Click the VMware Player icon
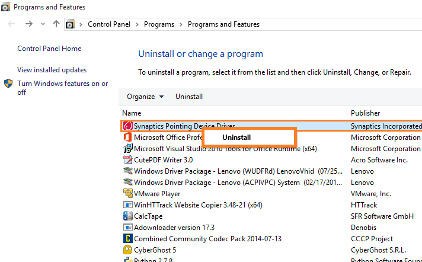This screenshot has width=422, height=262. click(127, 194)
